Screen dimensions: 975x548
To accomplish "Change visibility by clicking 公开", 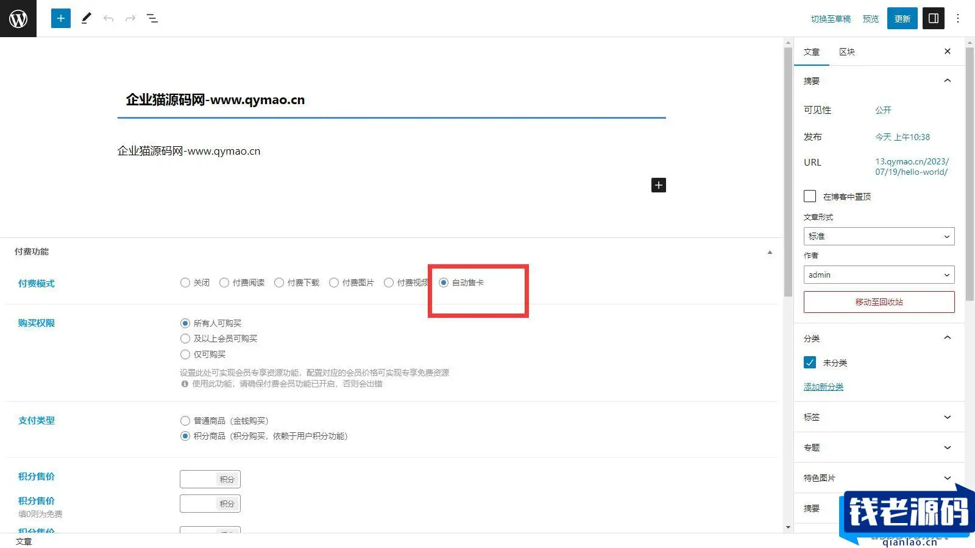I will tap(884, 110).
